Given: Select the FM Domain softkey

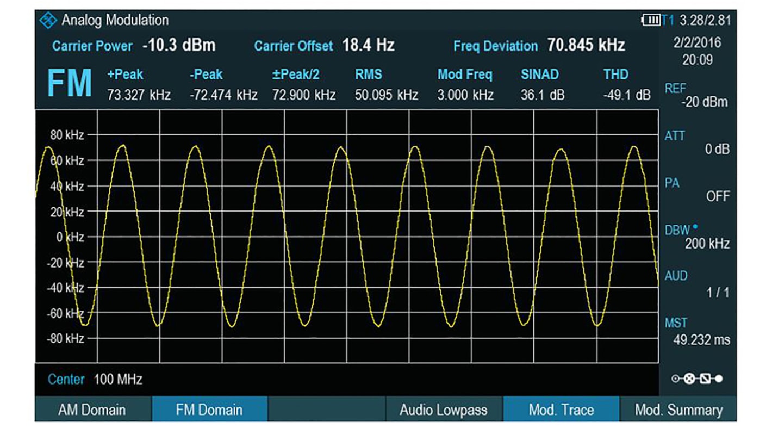Looking at the screenshot, I should (209, 409).
